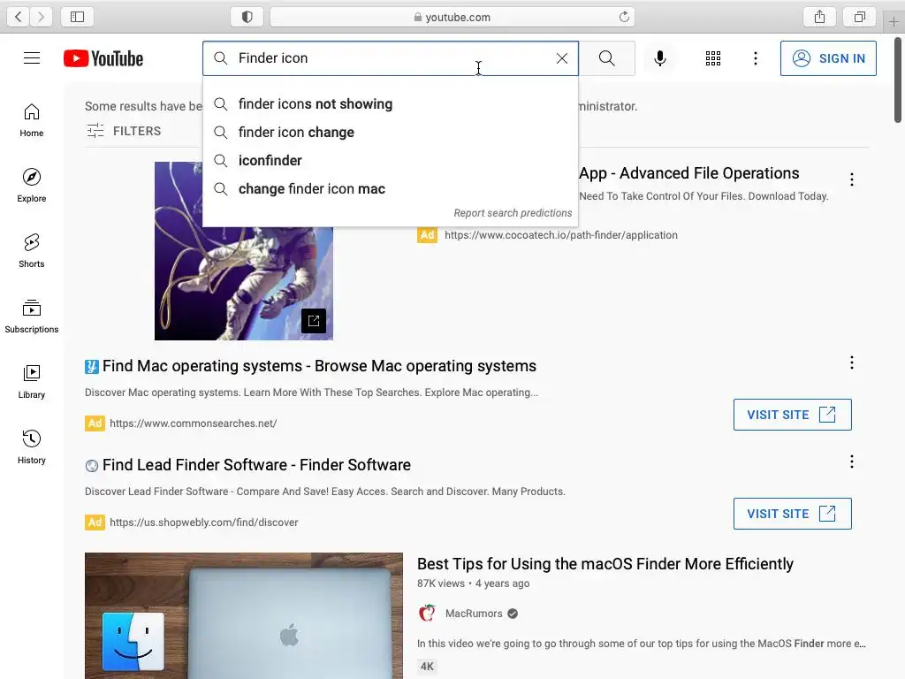Open Best Tips for Using macOS Finder title
The width and height of the screenshot is (905, 679).
605,564
